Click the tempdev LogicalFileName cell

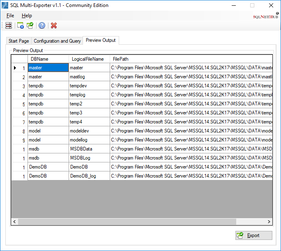[x=89, y=86]
